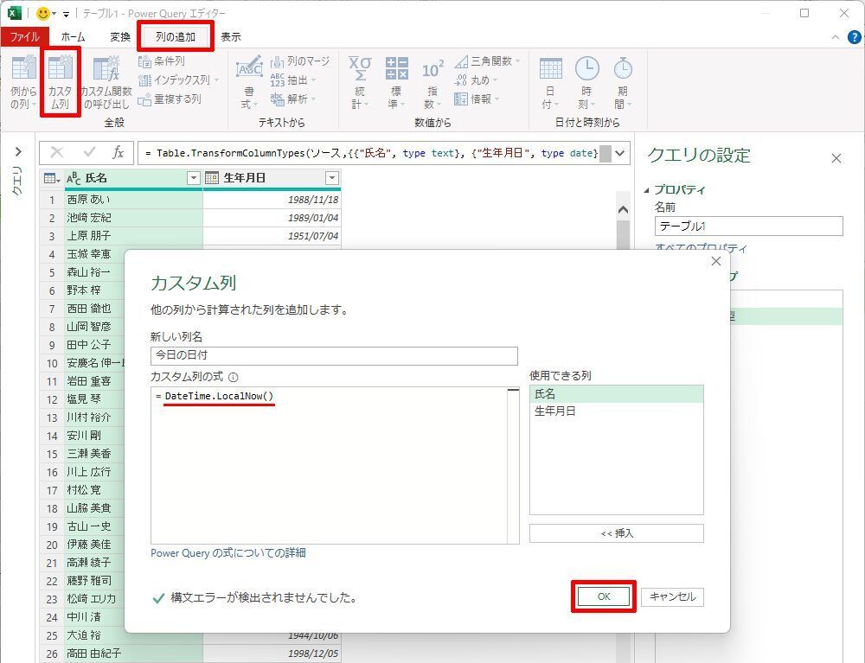Add an index column
Image resolution: width=865 pixels, height=663 pixels.
point(178,80)
